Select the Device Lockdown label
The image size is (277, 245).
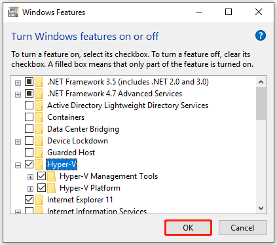tap(77, 141)
